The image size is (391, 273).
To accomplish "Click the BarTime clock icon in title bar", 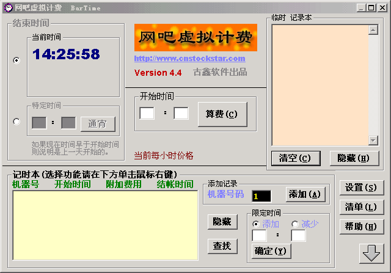I will [8, 8].
